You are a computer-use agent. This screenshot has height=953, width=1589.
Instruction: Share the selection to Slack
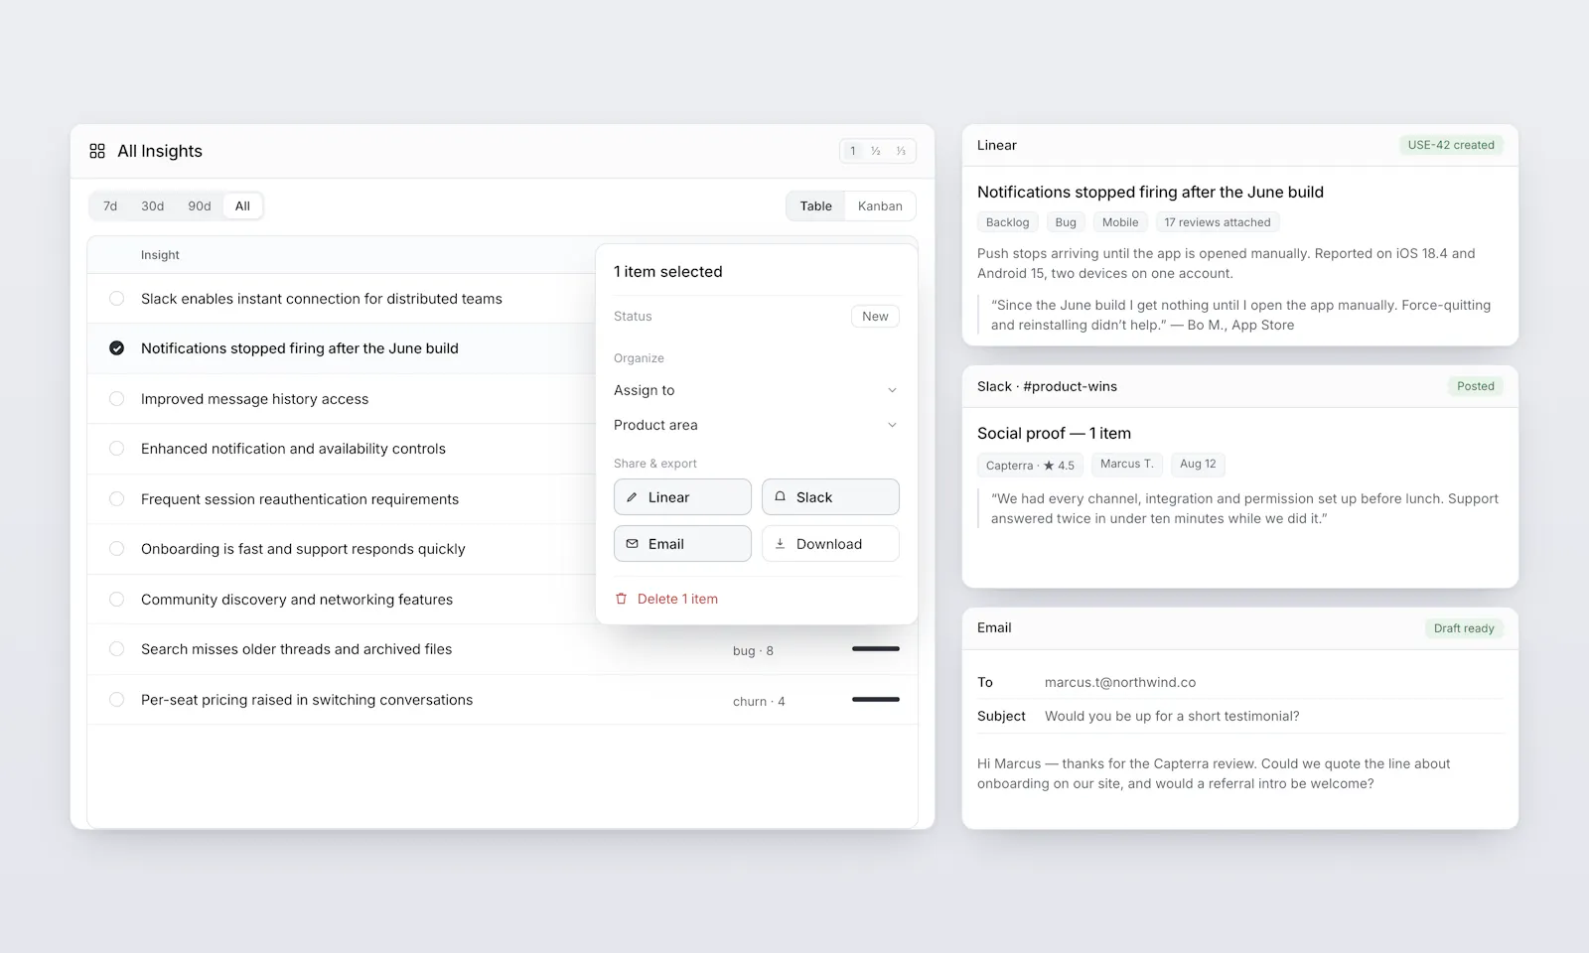[830, 497]
